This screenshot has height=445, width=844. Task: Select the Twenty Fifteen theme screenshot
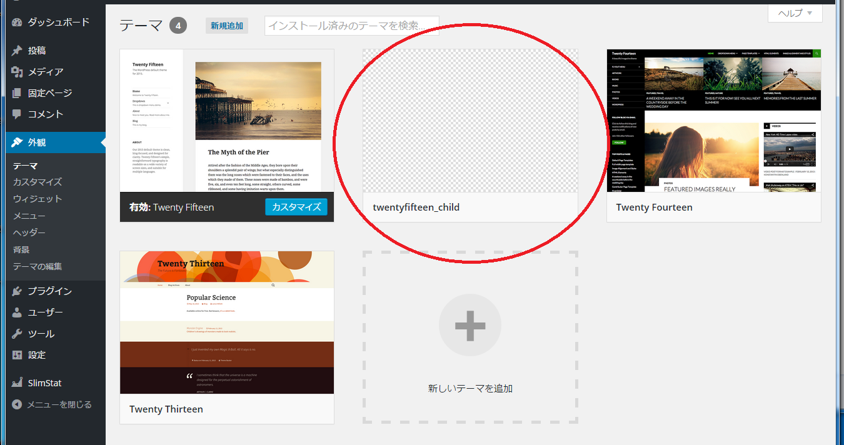(x=227, y=121)
